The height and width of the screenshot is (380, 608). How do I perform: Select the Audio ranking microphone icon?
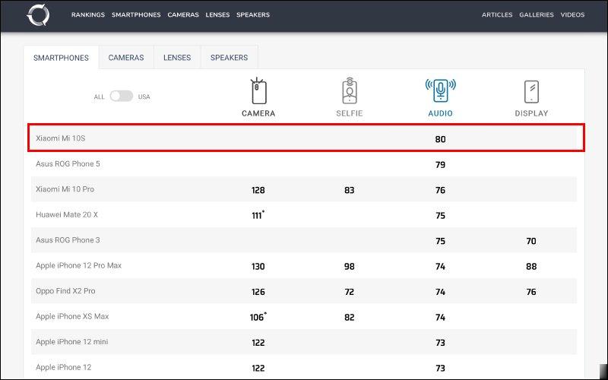pos(440,90)
